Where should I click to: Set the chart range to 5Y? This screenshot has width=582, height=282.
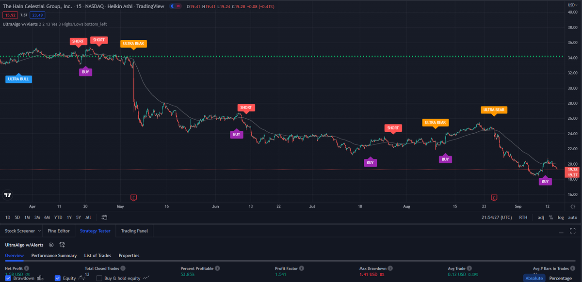(79, 218)
